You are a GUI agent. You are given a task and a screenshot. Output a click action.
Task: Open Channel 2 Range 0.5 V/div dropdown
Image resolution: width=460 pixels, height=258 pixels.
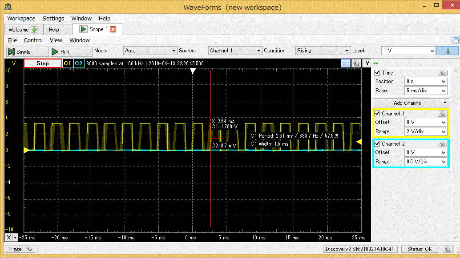pyautogui.click(x=426, y=162)
